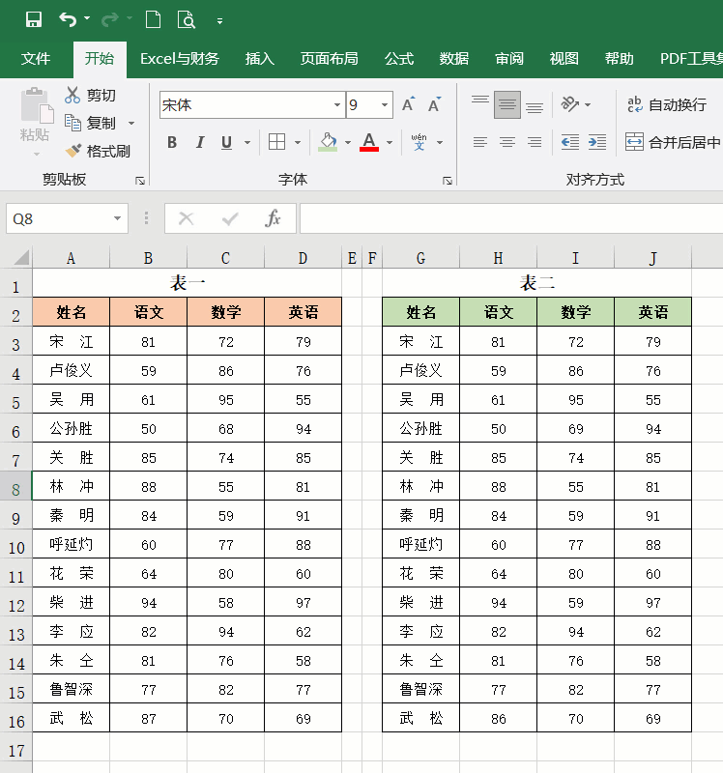The image size is (723, 773).
Task: Expand the fill color dropdown arrow
Action: coord(348,142)
